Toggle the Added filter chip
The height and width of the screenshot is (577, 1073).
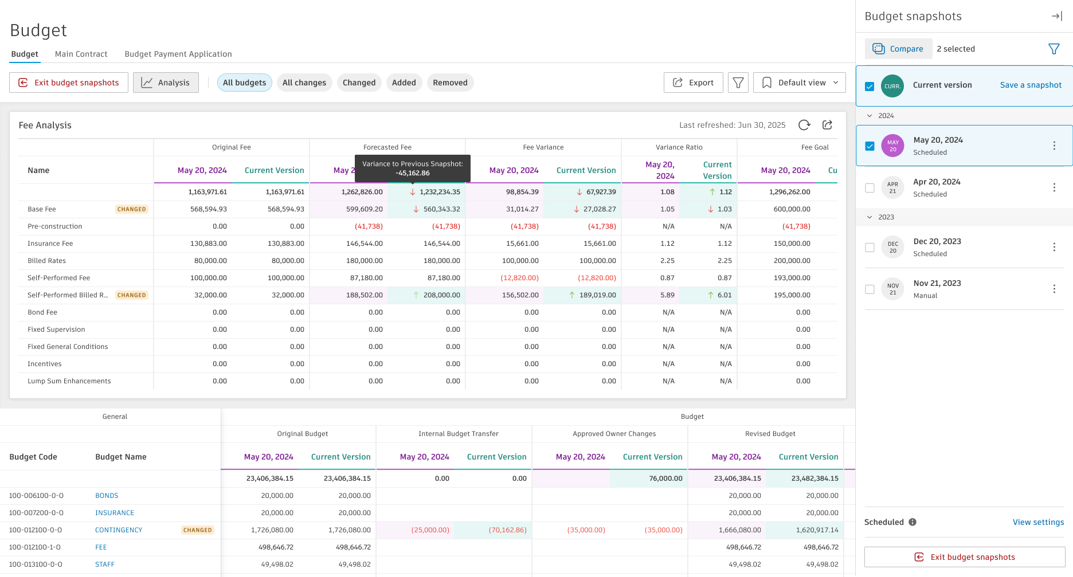pos(404,83)
